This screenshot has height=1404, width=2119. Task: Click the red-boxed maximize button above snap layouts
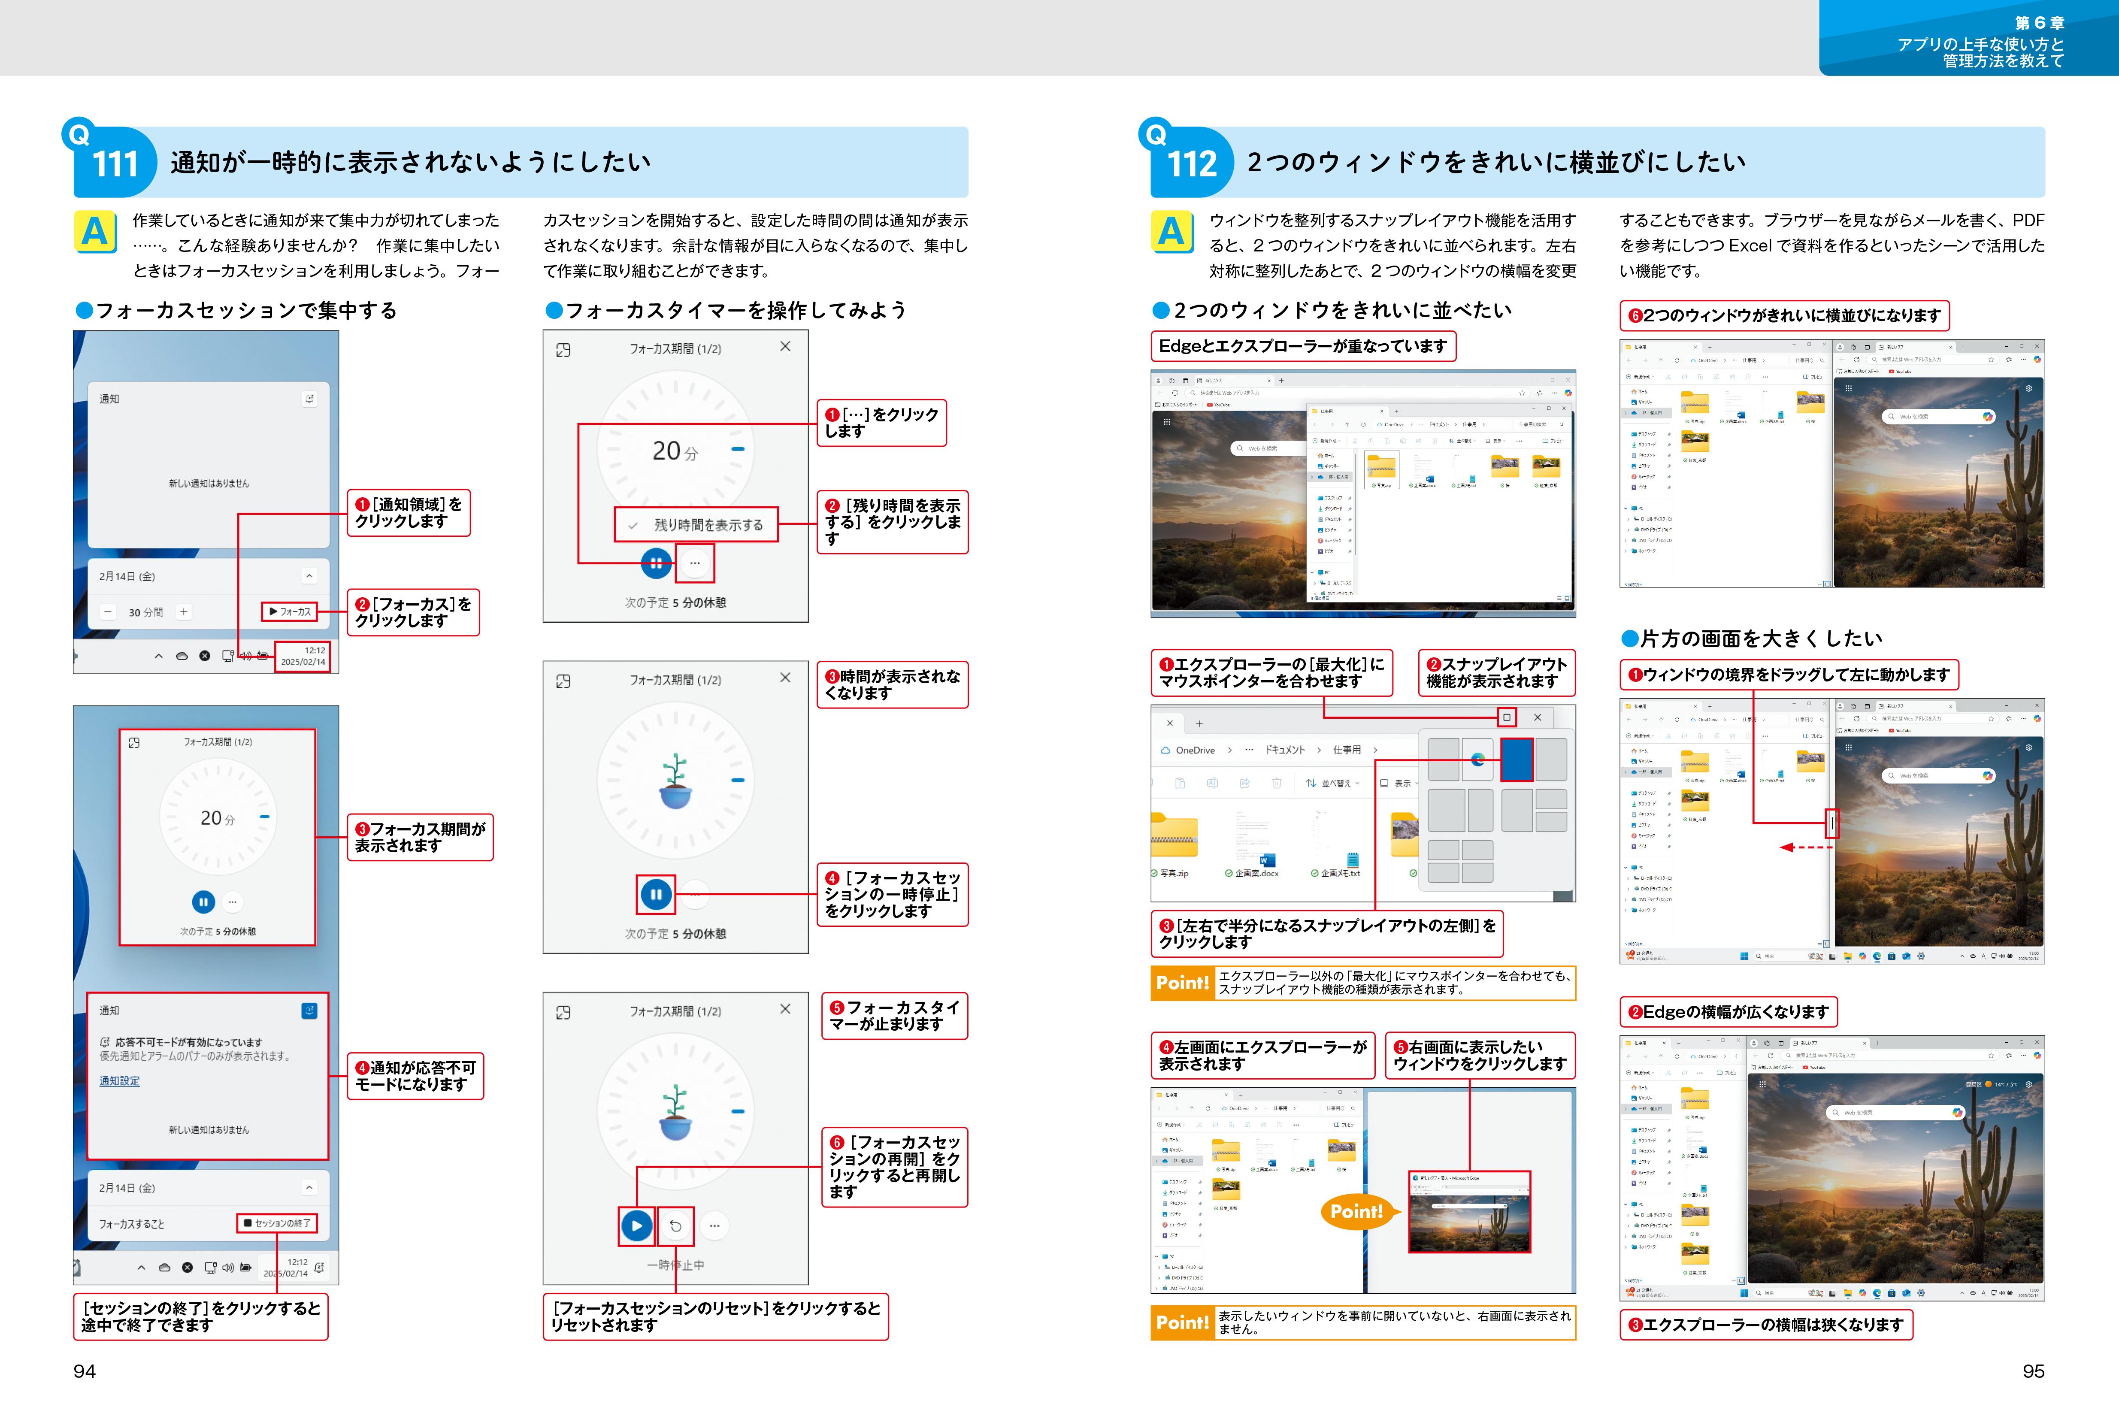1508,717
